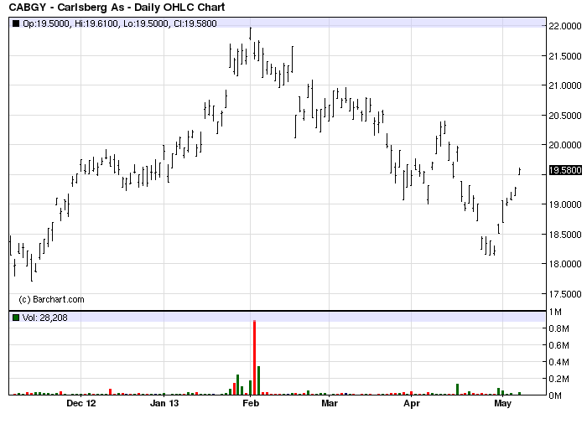Click the 1M volume axis label

pyautogui.click(x=555, y=312)
